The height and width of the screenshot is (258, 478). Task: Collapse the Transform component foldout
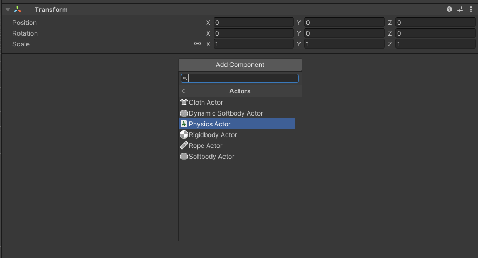pos(8,10)
